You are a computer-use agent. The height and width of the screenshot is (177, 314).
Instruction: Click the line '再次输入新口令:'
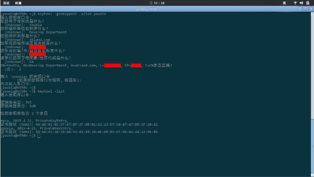point(16,84)
